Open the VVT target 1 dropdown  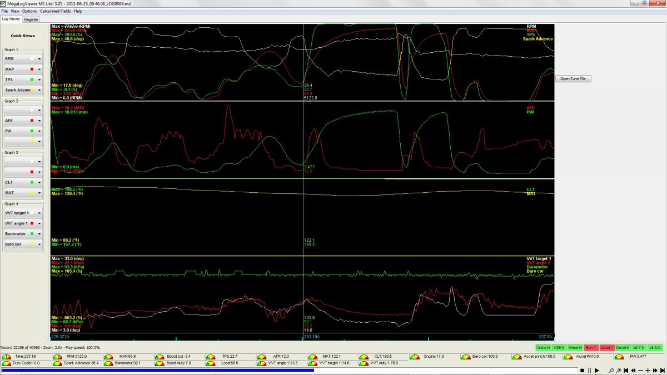click(39, 213)
